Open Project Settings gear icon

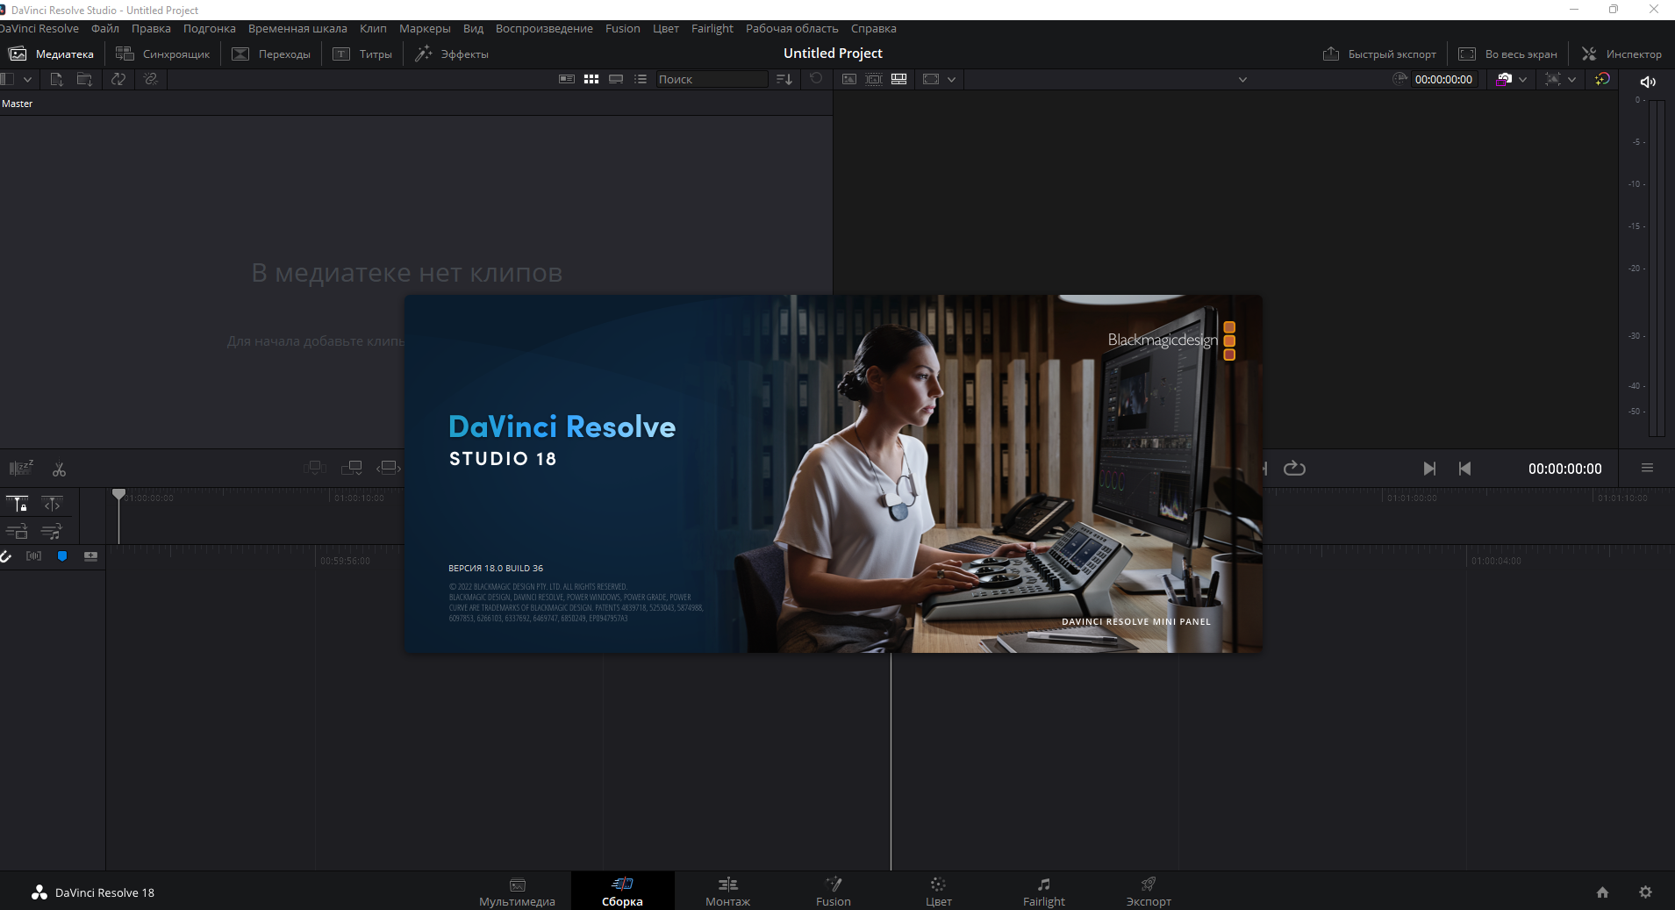pos(1645,892)
